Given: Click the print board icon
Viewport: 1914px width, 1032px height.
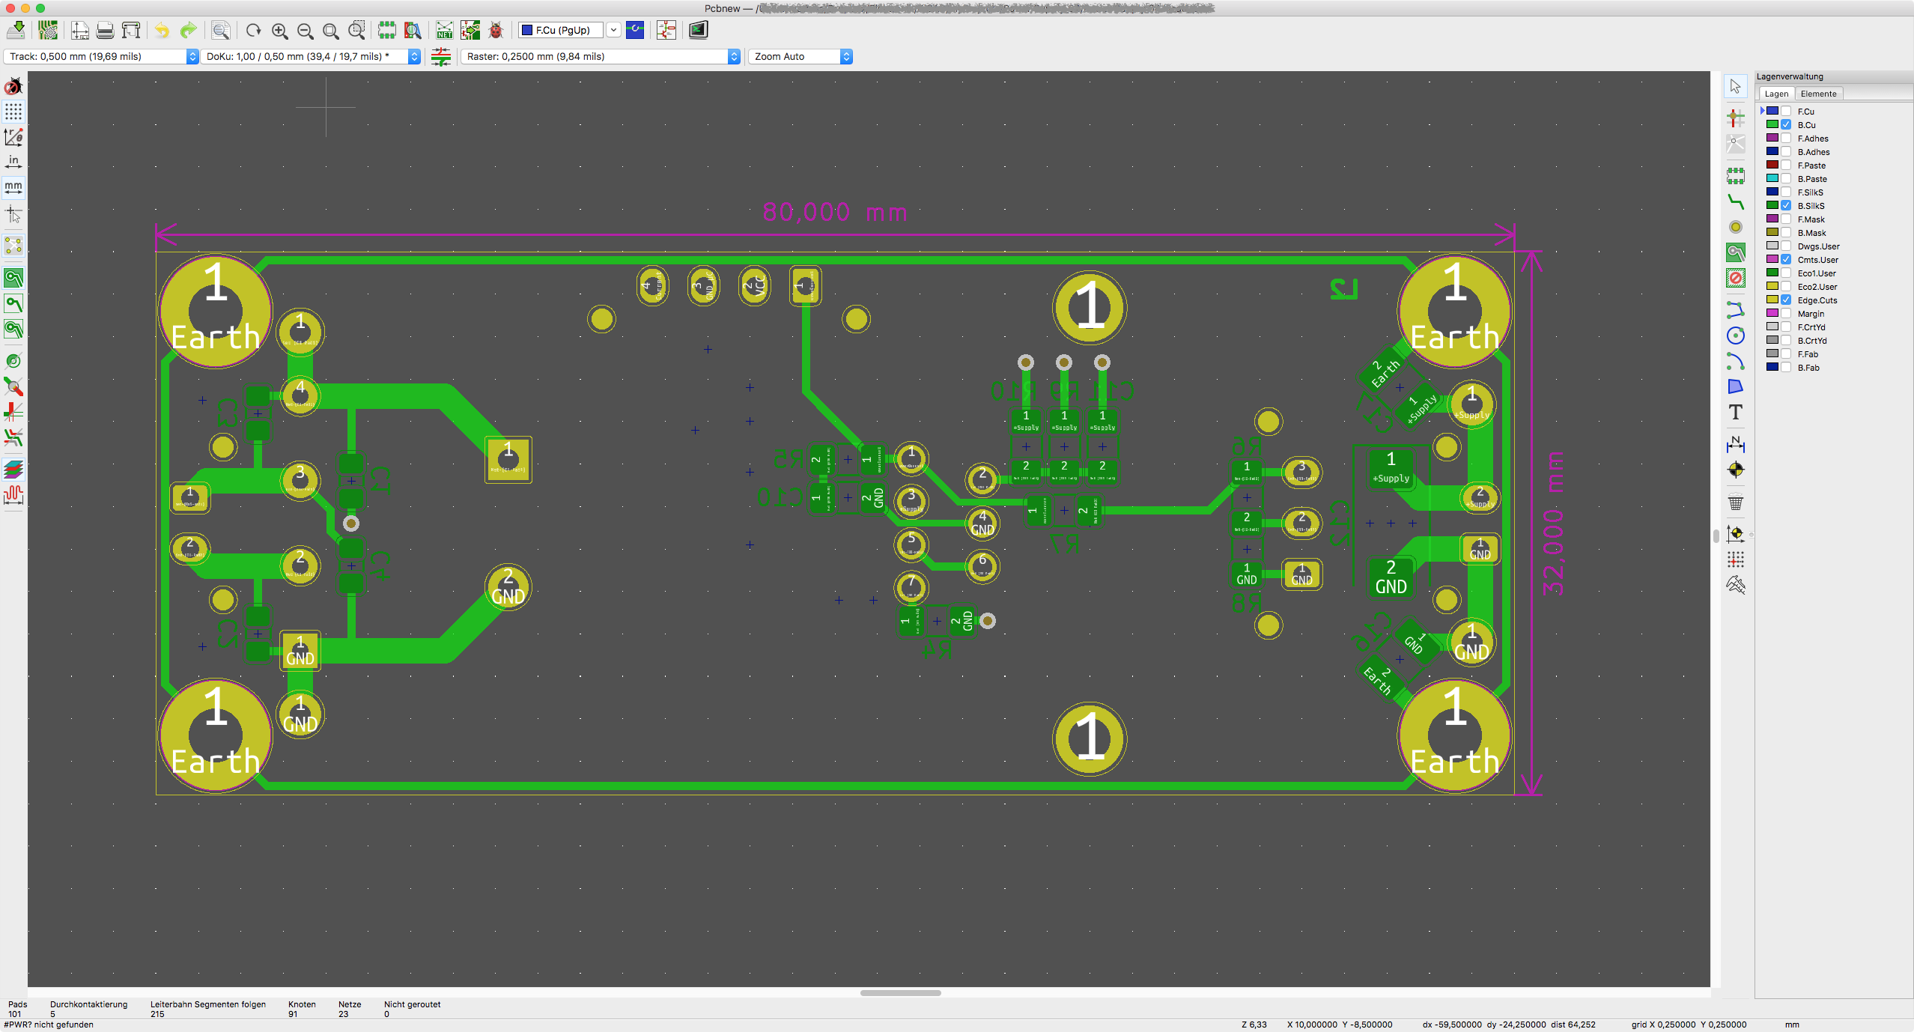Looking at the screenshot, I should (105, 30).
